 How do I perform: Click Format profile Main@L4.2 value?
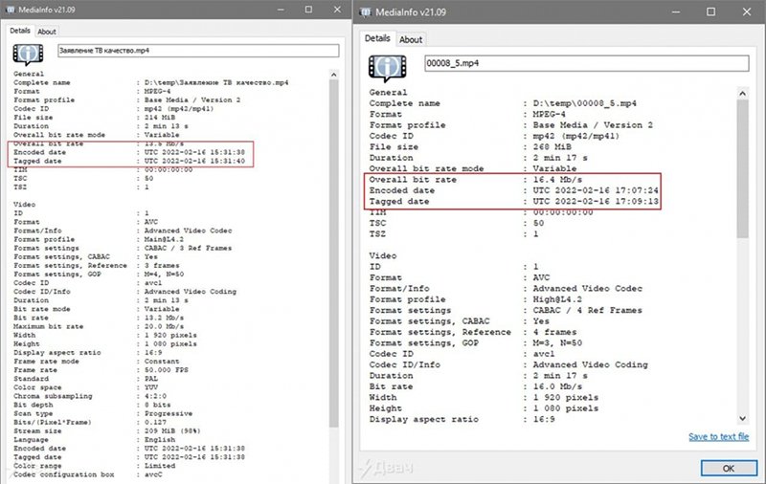click(164, 239)
